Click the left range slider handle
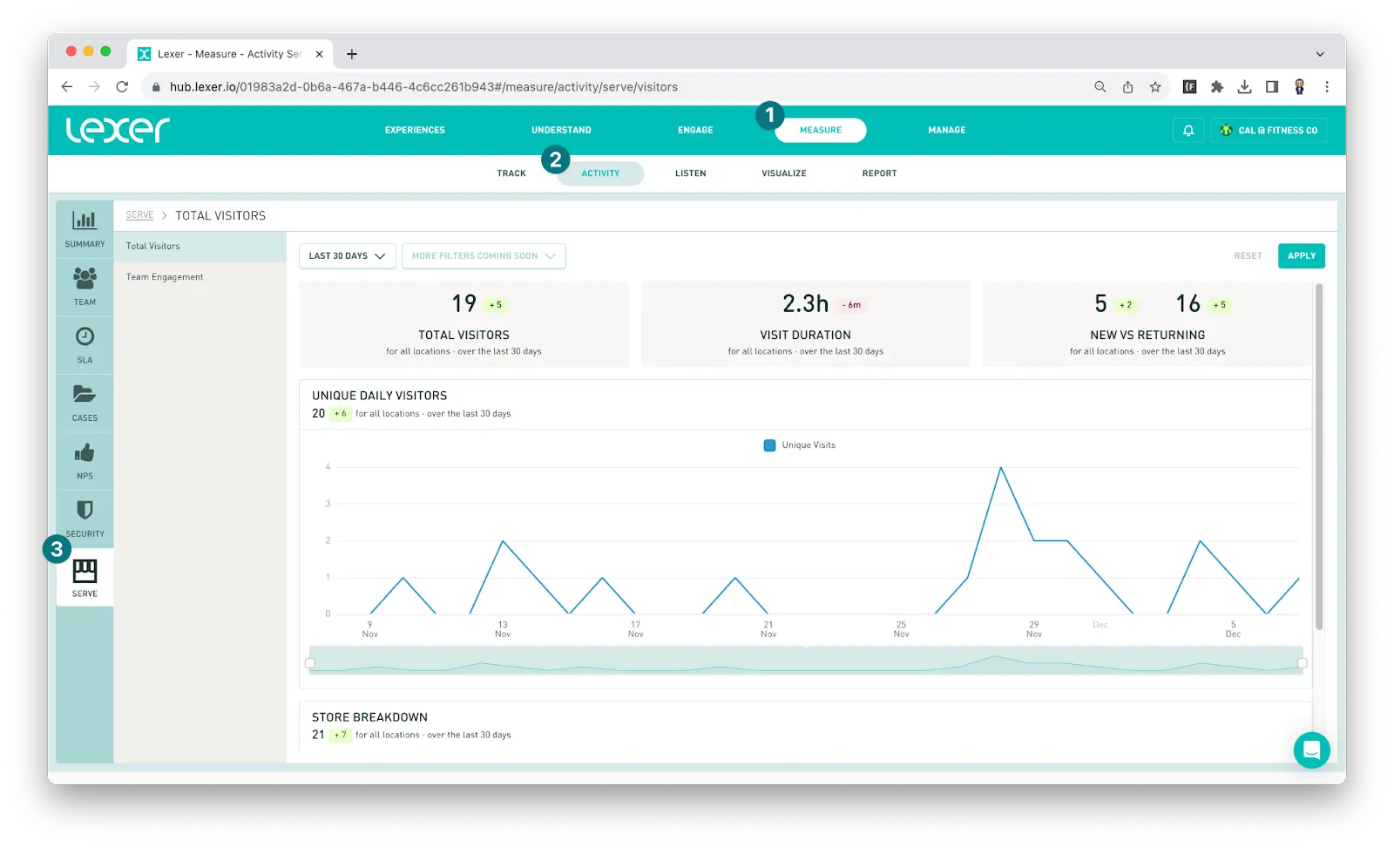This screenshot has height=848, width=1394. tap(309, 663)
